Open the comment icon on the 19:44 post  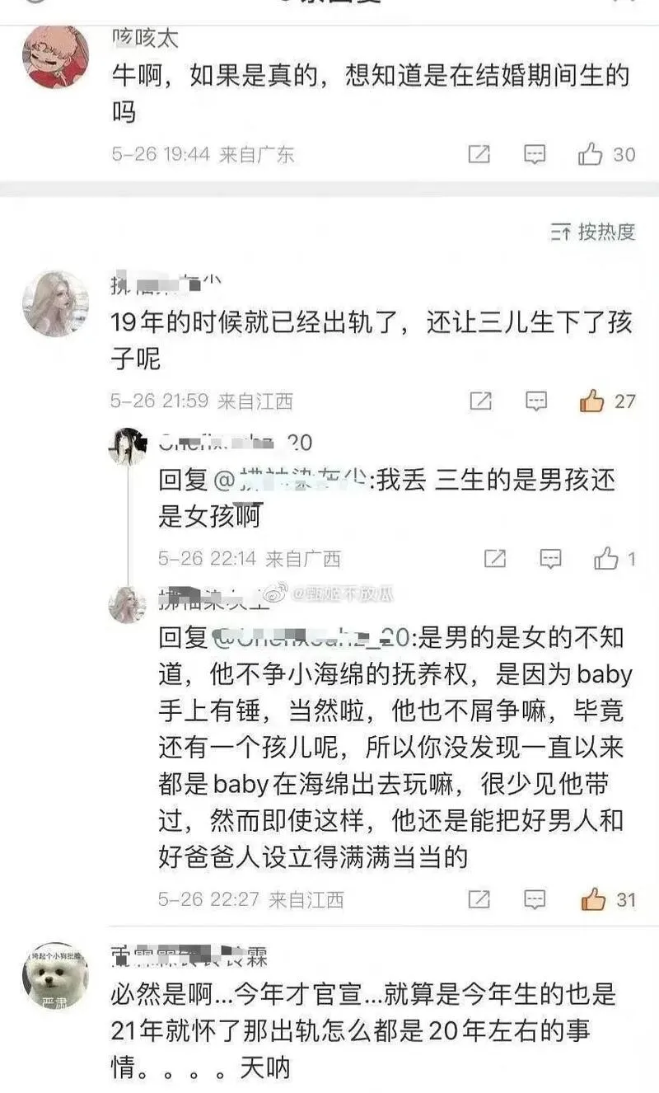click(x=535, y=154)
